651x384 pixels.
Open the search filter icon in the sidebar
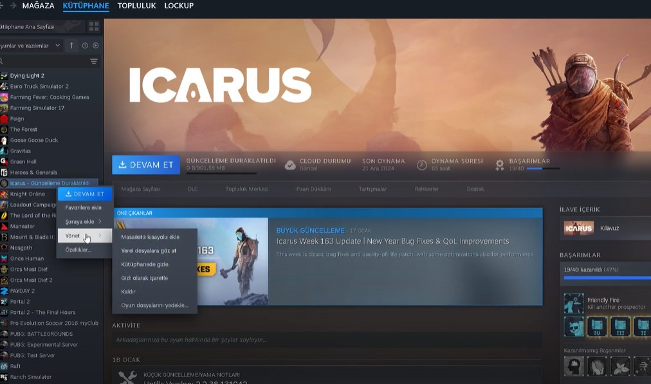[x=94, y=61]
